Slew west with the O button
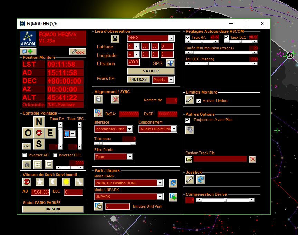This screenshot has height=235, width=298. coord(28,133)
